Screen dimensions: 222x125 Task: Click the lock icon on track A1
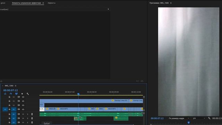(9, 114)
